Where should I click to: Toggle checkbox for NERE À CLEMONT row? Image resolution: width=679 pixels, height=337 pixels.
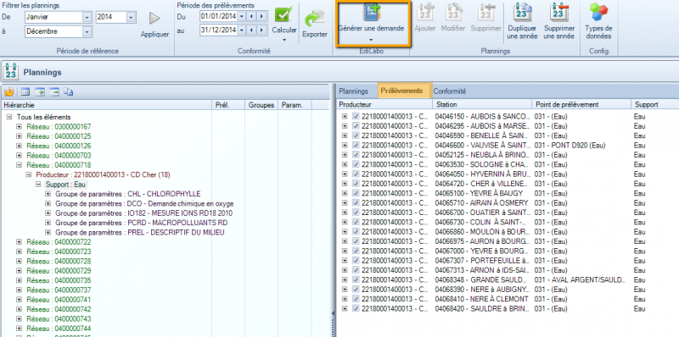356,299
